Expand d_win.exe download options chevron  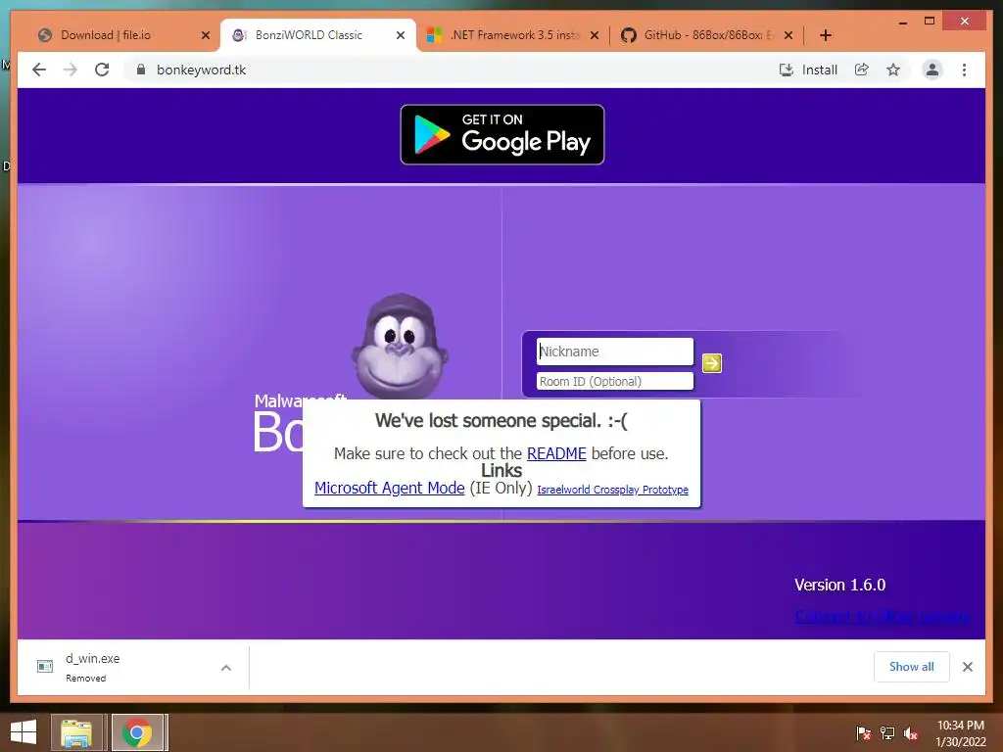pyautogui.click(x=226, y=668)
